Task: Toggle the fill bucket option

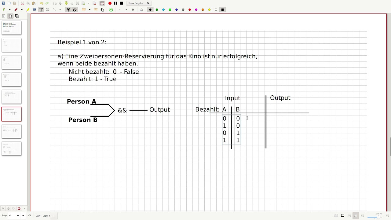Action: pos(141,10)
